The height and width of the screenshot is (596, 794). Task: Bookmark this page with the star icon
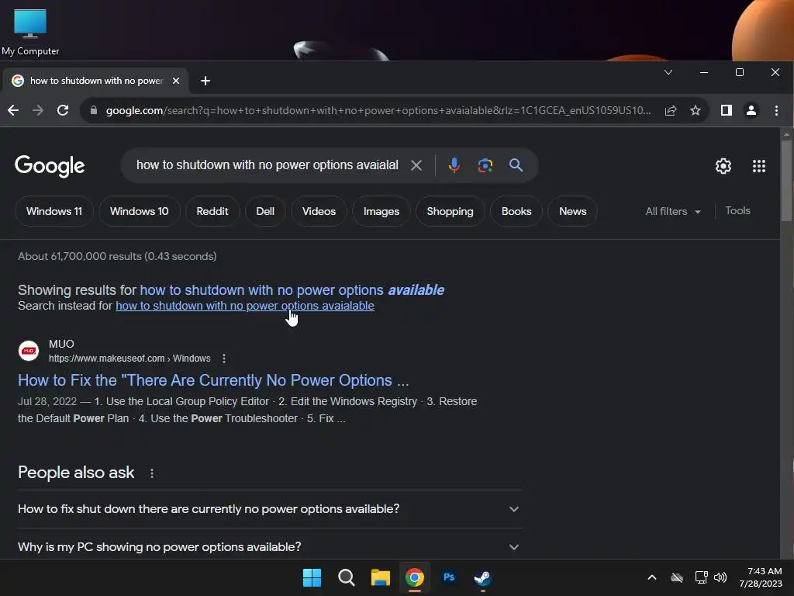(696, 110)
